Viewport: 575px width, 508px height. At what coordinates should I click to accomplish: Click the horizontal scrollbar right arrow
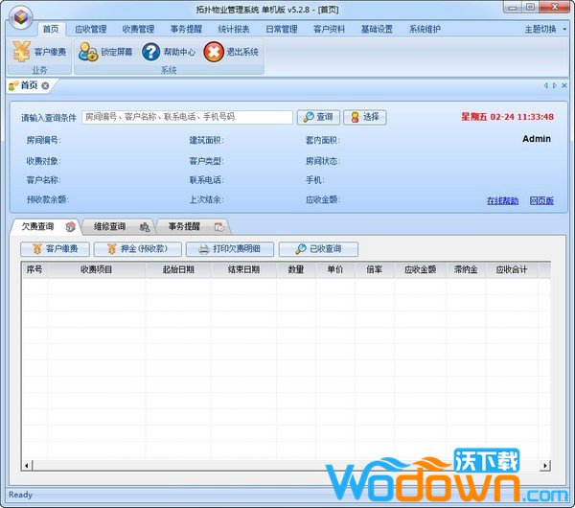tap(545, 466)
